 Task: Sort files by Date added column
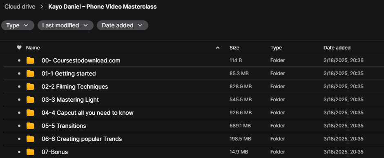click(337, 48)
